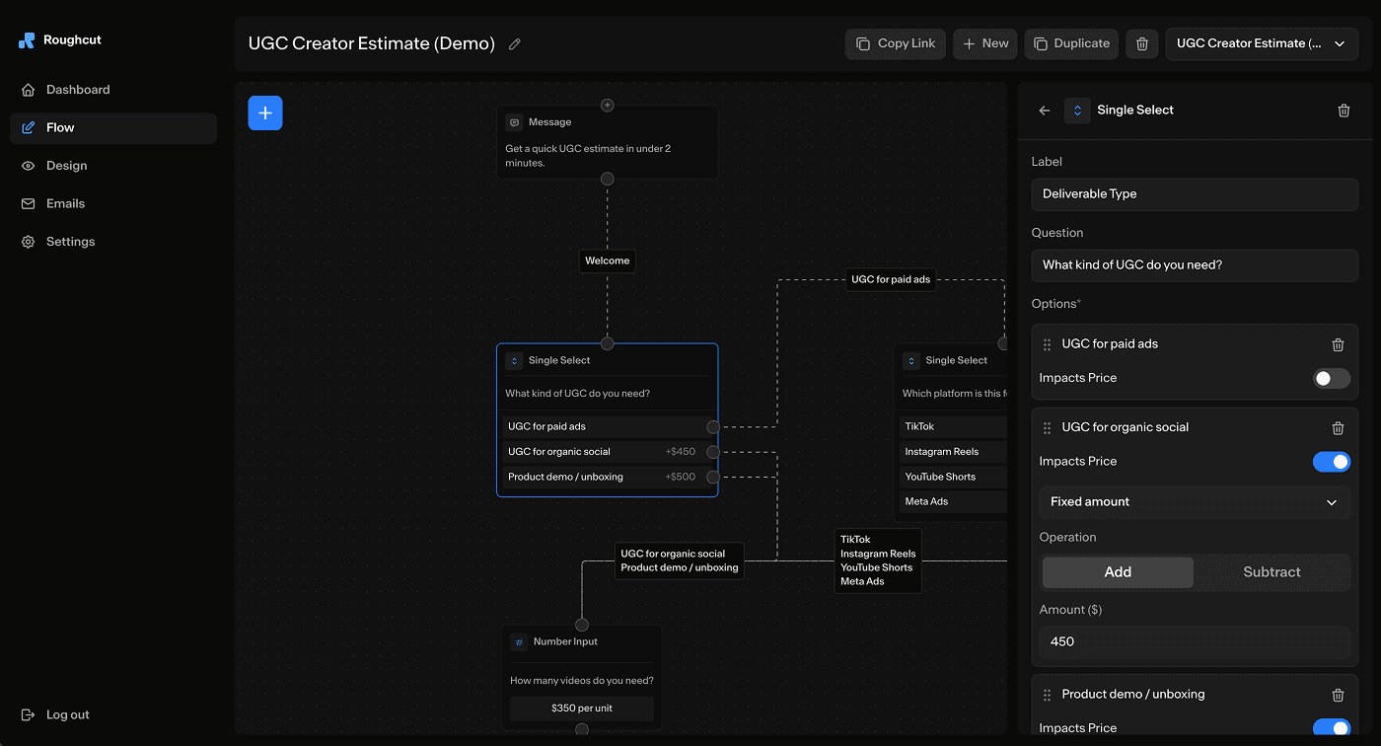Collapse the settings panel with the back arrow
This screenshot has height=746, width=1381.
pyautogui.click(x=1044, y=110)
